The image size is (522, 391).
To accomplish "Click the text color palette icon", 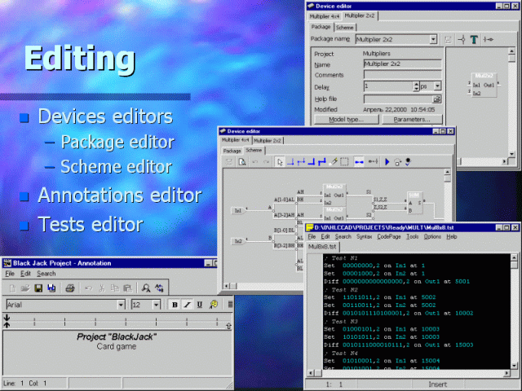I will pyautogui.click(x=214, y=305).
